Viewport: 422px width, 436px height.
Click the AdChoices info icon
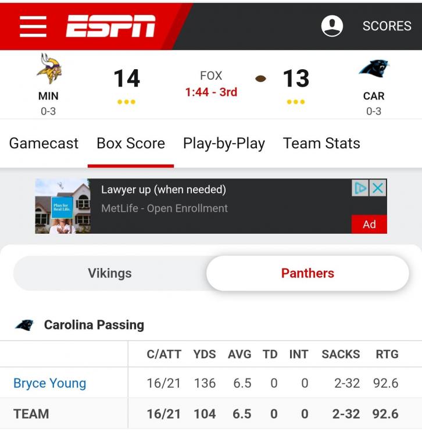coord(360,188)
